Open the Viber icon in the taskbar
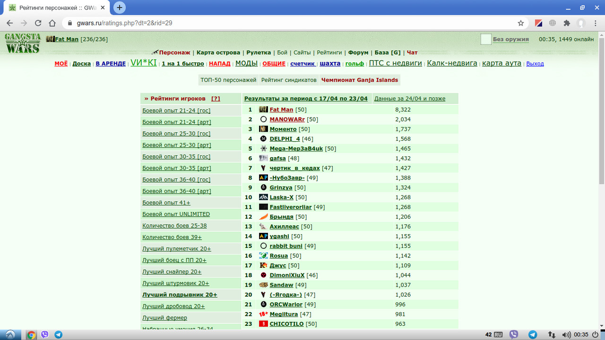605x340 pixels. (x=45, y=335)
